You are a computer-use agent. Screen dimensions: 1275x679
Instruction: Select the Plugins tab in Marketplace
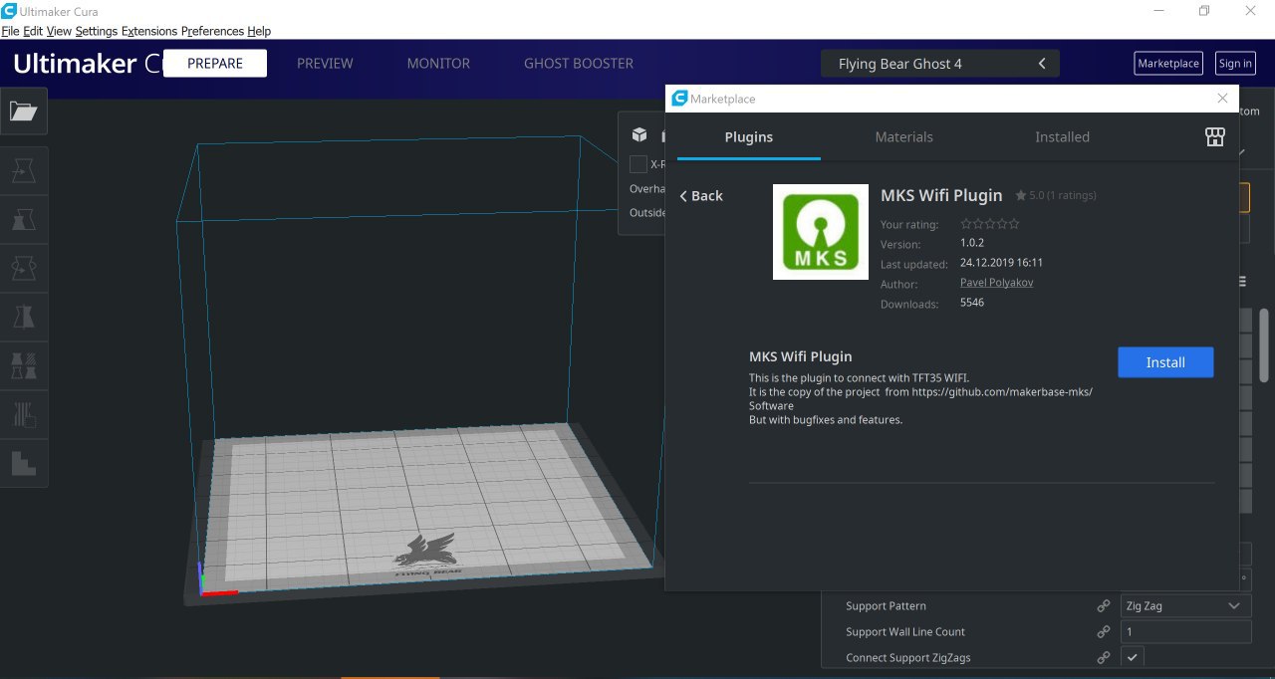pos(749,137)
